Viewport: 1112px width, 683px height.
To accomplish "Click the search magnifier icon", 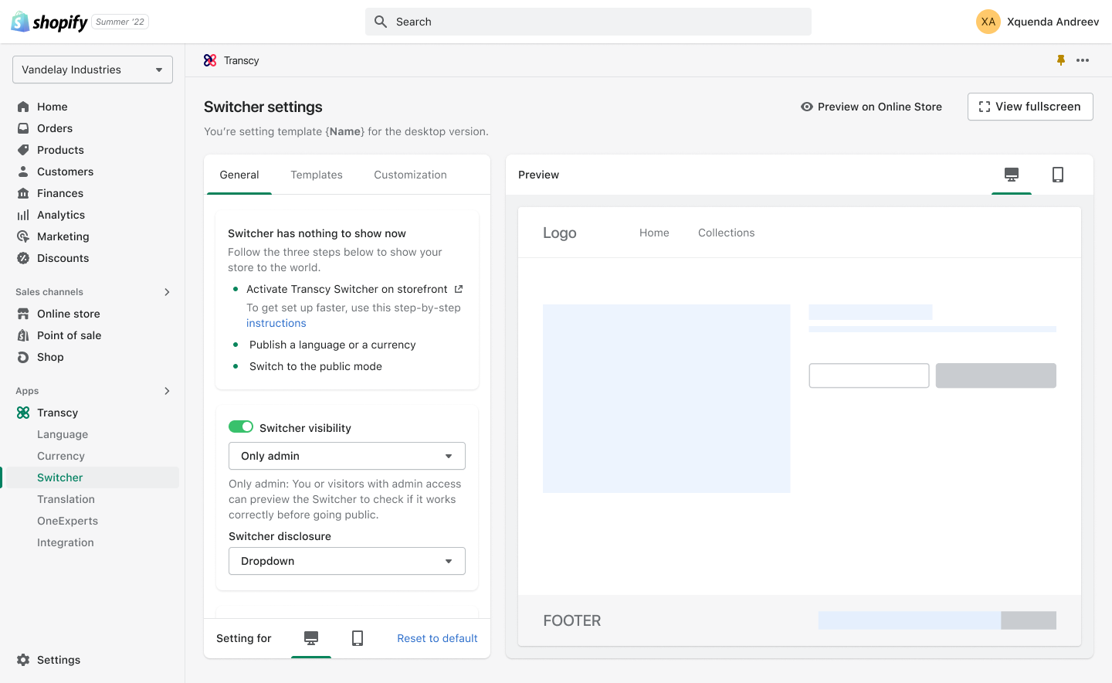I will (381, 22).
